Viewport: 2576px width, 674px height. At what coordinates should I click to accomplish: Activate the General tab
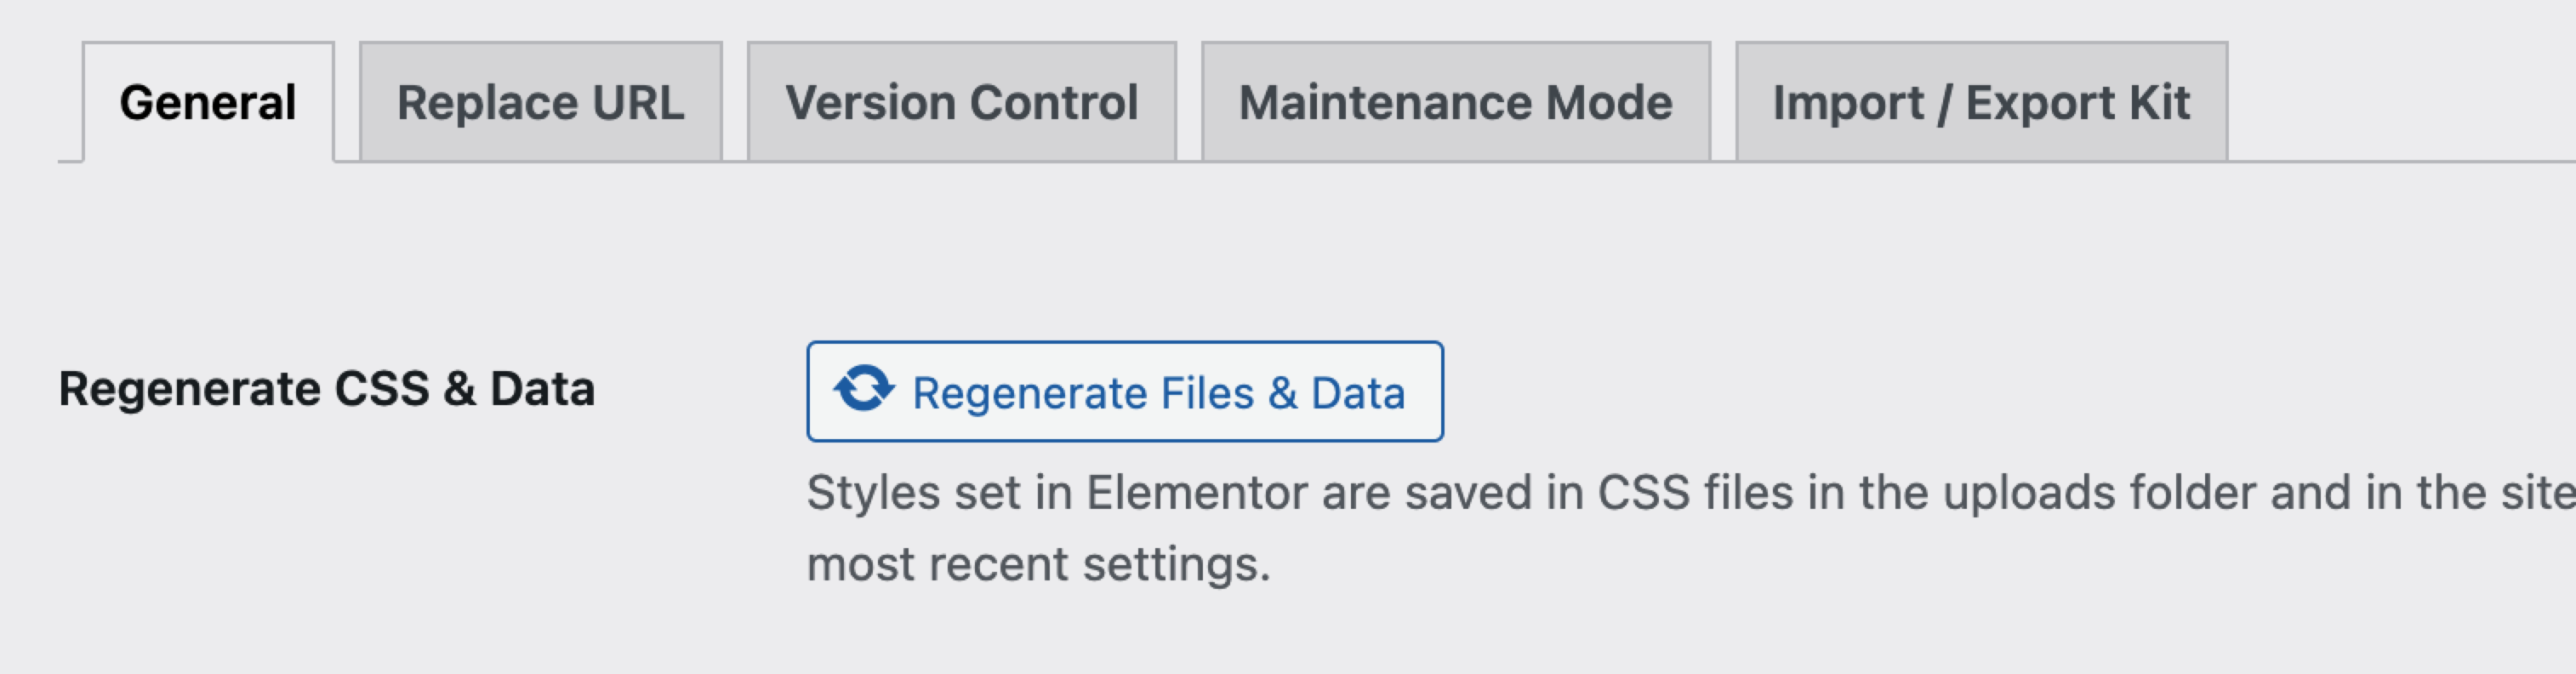[x=208, y=102]
